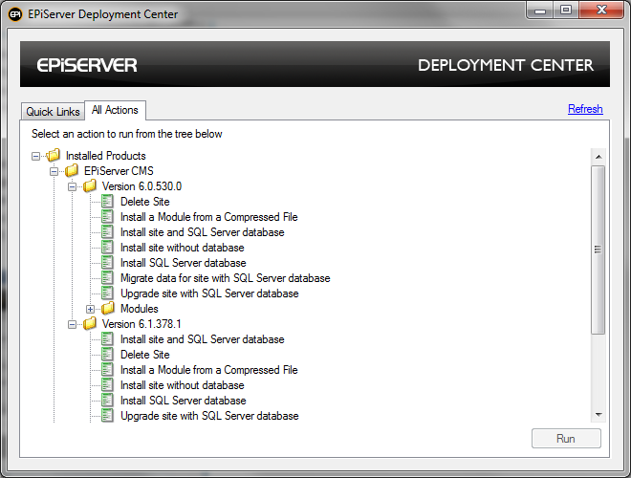Collapse the EPiServer CMS node
This screenshot has height=478, width=631.
pyautogui.click(x=54, y=171)
